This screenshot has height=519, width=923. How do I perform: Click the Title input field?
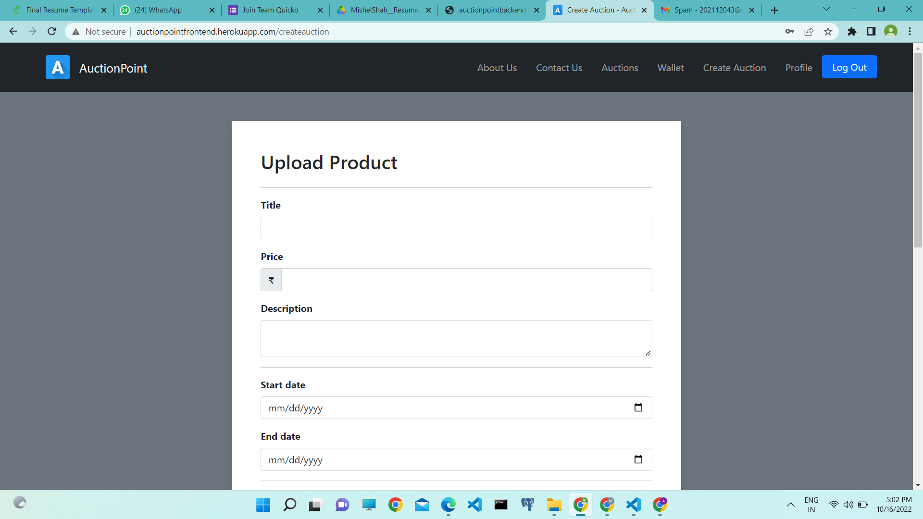pyautogui.click(x=456, y=228)
